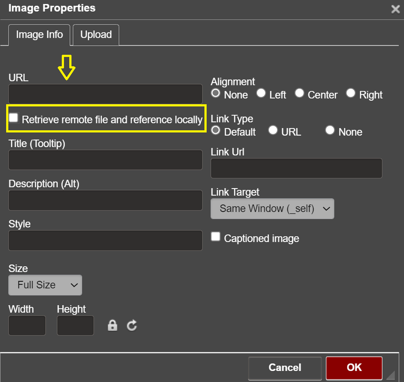This screenshot has width=404, height=382.
Task: Close the Image Properties dialog
Action: pyautogui.click(x=395, y=9)
